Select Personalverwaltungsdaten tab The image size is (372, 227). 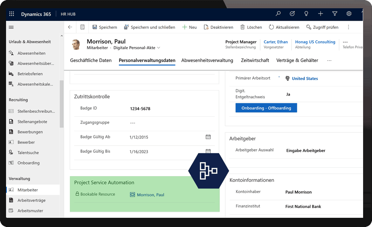pyautogui.click(x=147, y=60)
